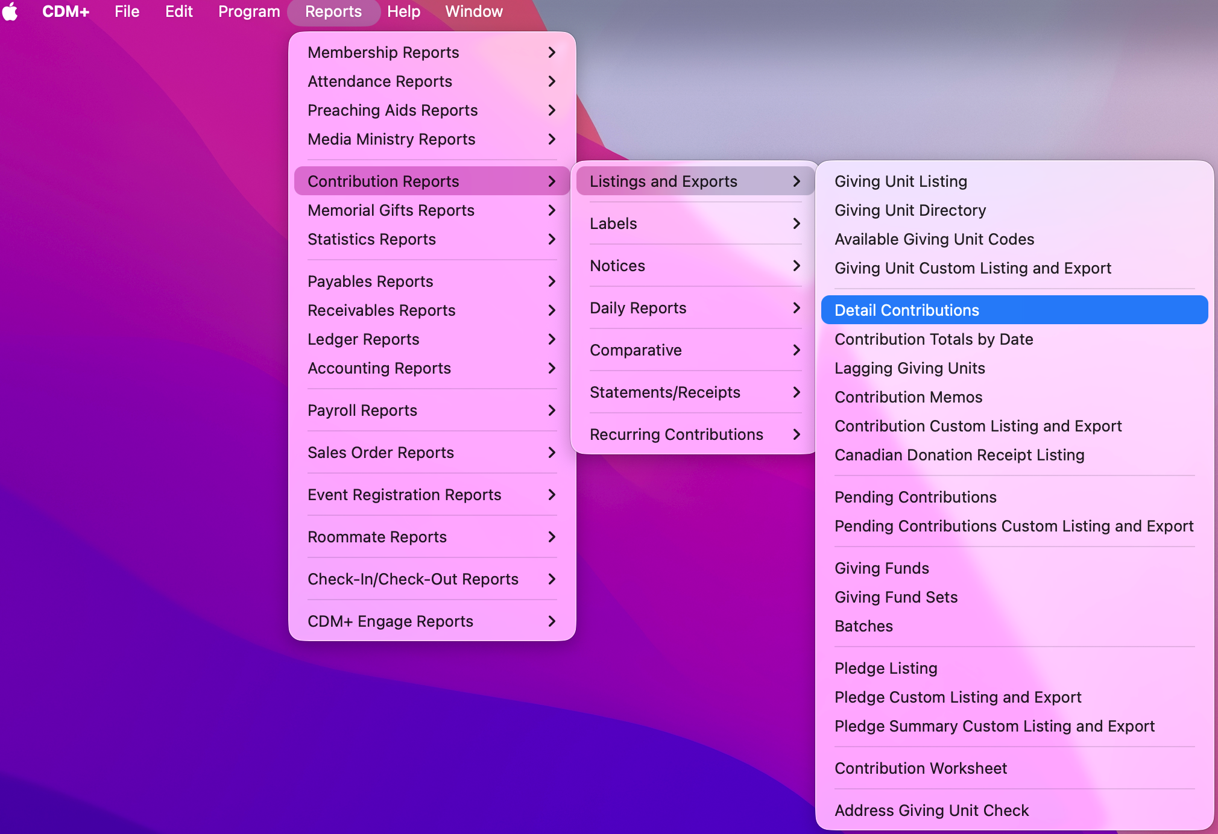
Task: Choose Contribution Custom Listing and Export
Action: 1014,426
